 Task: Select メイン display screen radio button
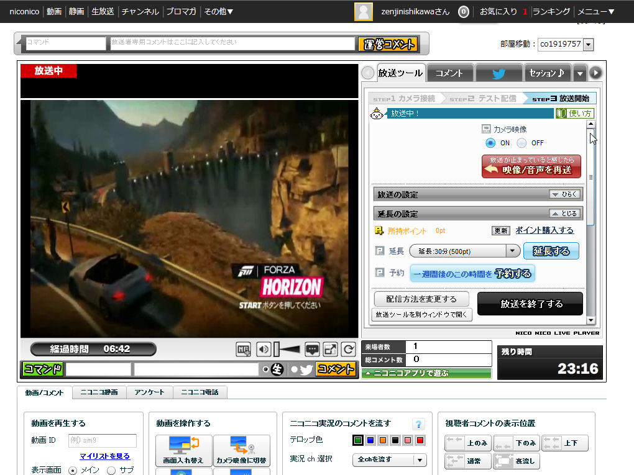coord(72,471)
